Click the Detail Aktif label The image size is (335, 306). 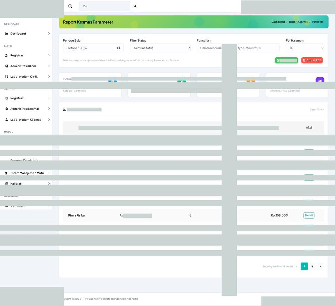(x=317, y=110)
